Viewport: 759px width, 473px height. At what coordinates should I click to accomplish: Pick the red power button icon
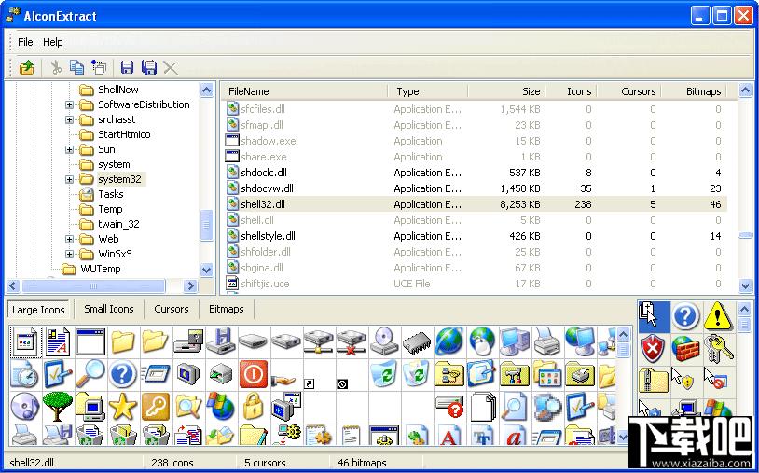point(253,374)
